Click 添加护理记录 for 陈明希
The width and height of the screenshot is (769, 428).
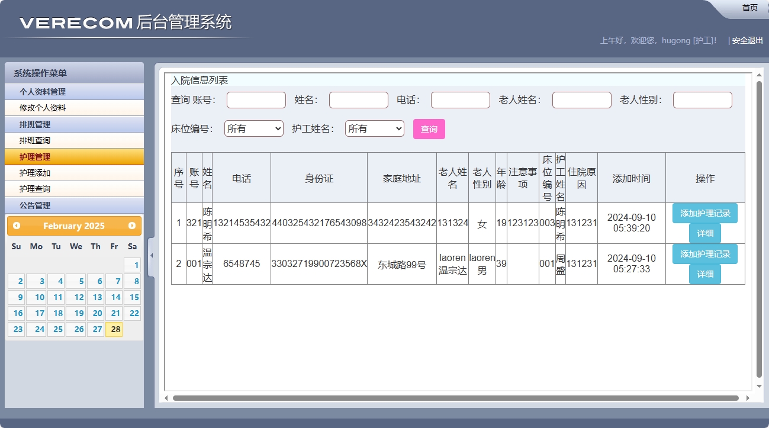click(x=704, y=213)
